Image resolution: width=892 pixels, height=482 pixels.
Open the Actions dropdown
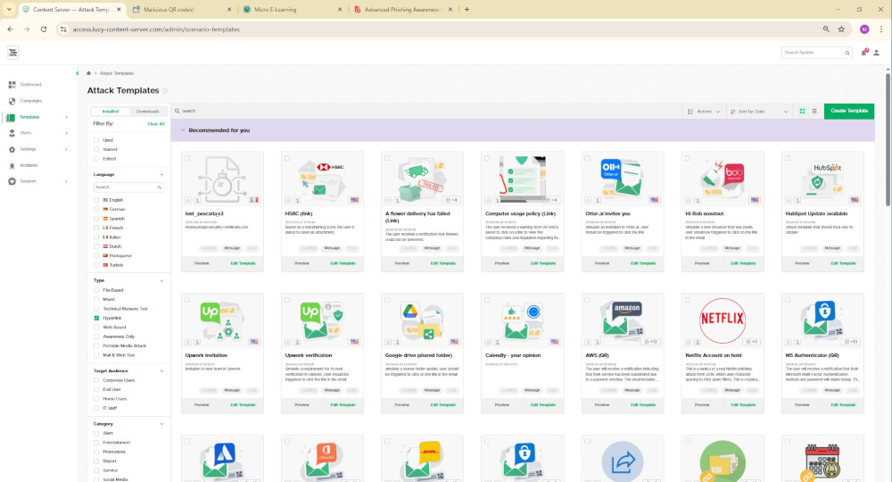point(705,112)
